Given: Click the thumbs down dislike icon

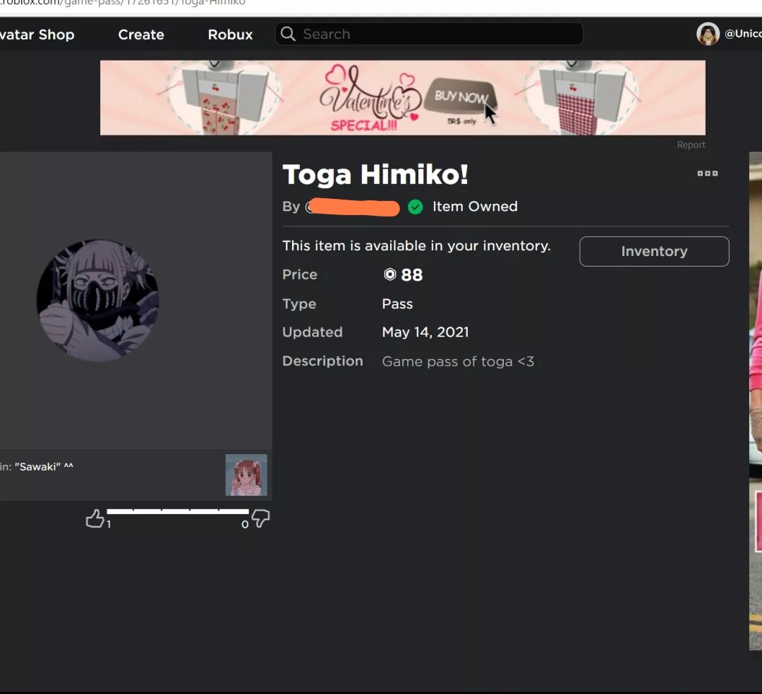Looking at the screenshot, I should 260,518.
